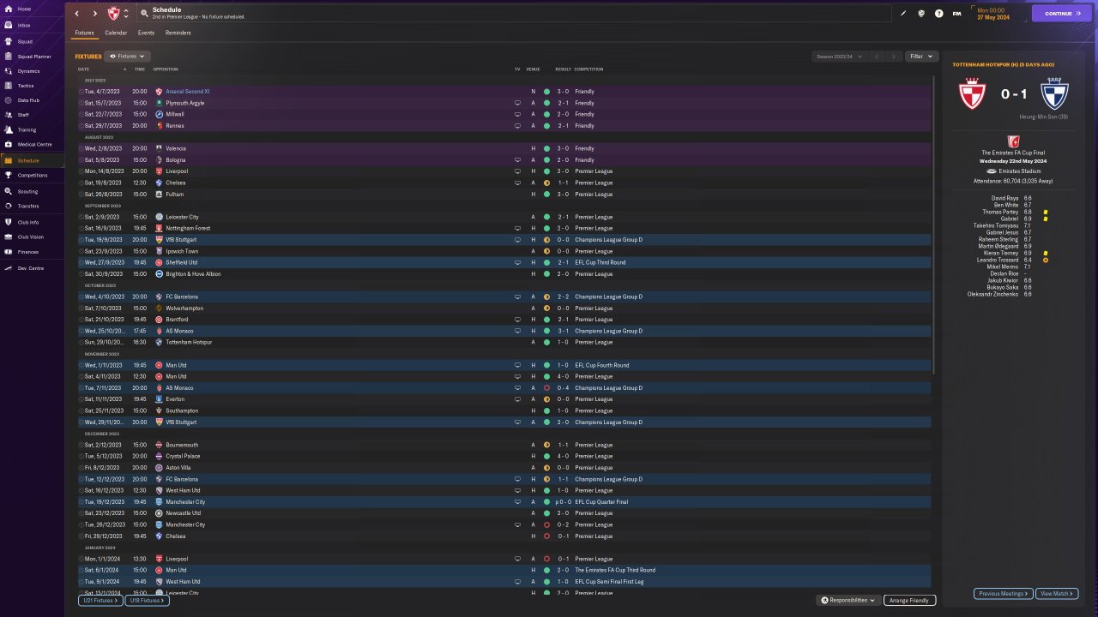Switch to the Calendar tab

coord(116,33)
